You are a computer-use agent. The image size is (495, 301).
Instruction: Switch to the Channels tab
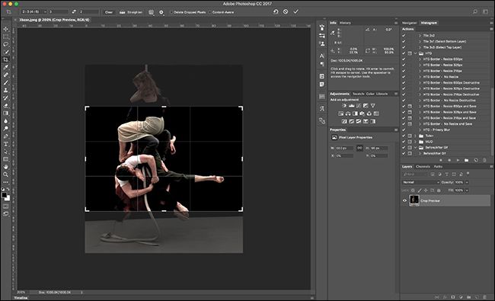click(423, 166)
